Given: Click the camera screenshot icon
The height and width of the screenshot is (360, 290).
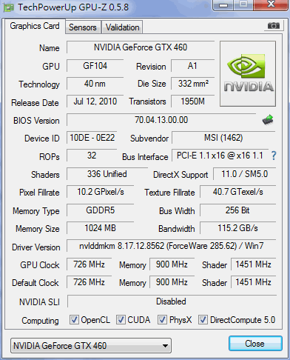Looking at the screenshot, I should coord(274,26).
